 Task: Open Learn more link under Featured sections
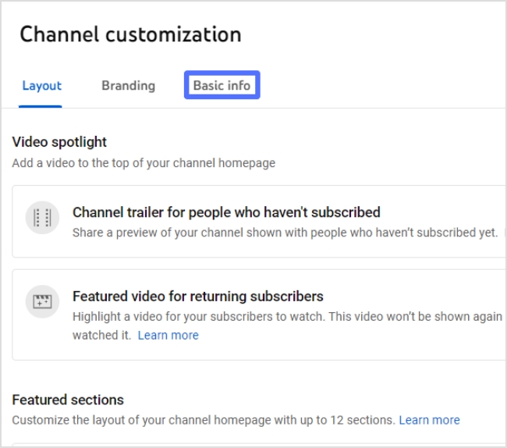429,420
